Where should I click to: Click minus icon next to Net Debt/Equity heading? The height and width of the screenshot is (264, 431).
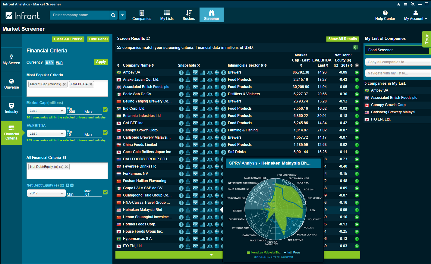point(72,185)
